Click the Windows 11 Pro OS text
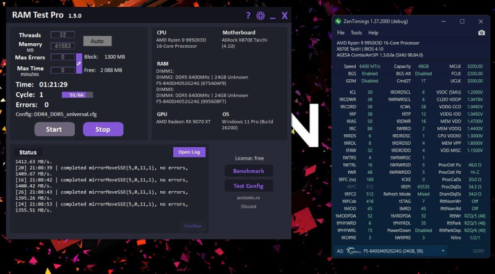 [x=247, y=125]
